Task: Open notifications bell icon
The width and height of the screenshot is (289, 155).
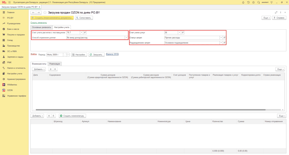Action: (243, 2)
